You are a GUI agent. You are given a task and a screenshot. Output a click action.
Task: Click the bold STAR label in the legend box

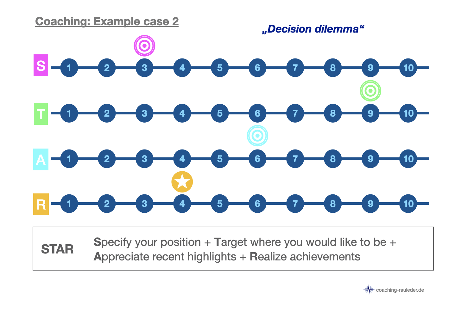(57, 249)
